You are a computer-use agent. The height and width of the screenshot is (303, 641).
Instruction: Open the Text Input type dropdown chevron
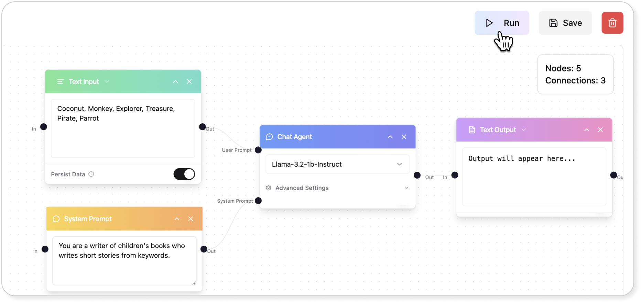coord(107,81)
